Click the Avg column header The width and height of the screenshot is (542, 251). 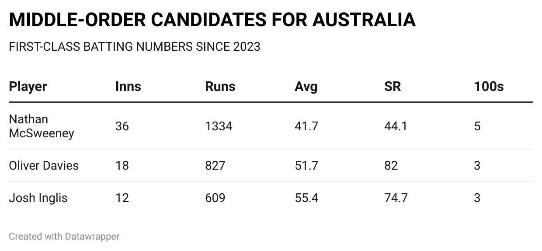pos(306,87)
